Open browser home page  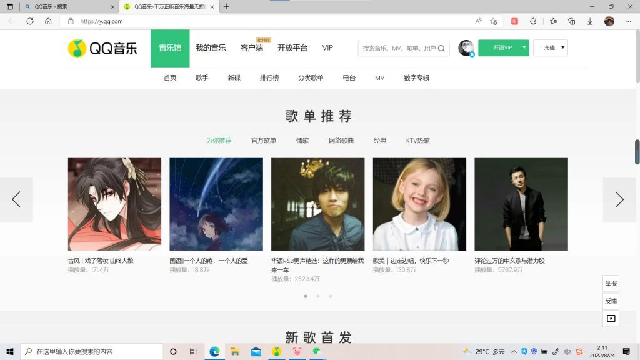click(x=48, y=21)
